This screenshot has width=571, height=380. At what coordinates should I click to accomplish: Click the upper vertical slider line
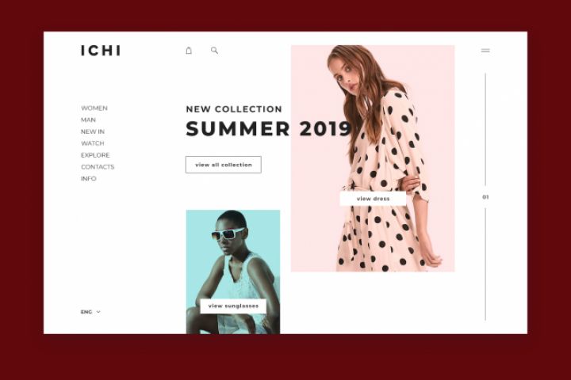[x=485, y=130]
